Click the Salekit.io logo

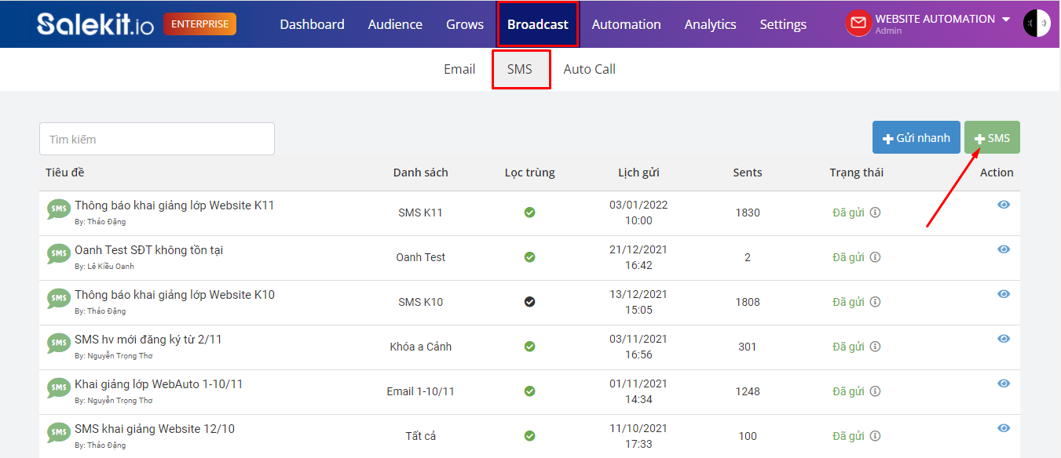coord(96,24)
